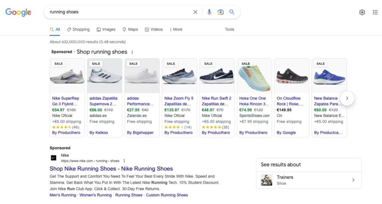Open the Trainers thumbnail in See results about
The image size is (382, 204).
[x=266, y=180]
